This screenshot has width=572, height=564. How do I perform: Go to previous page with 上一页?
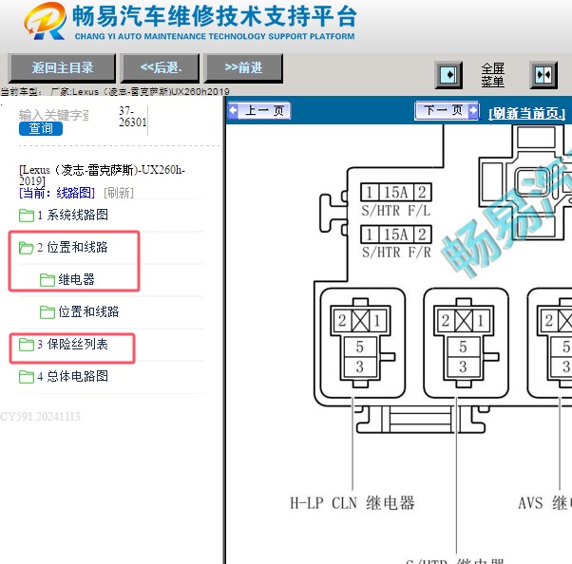(258, 110)
